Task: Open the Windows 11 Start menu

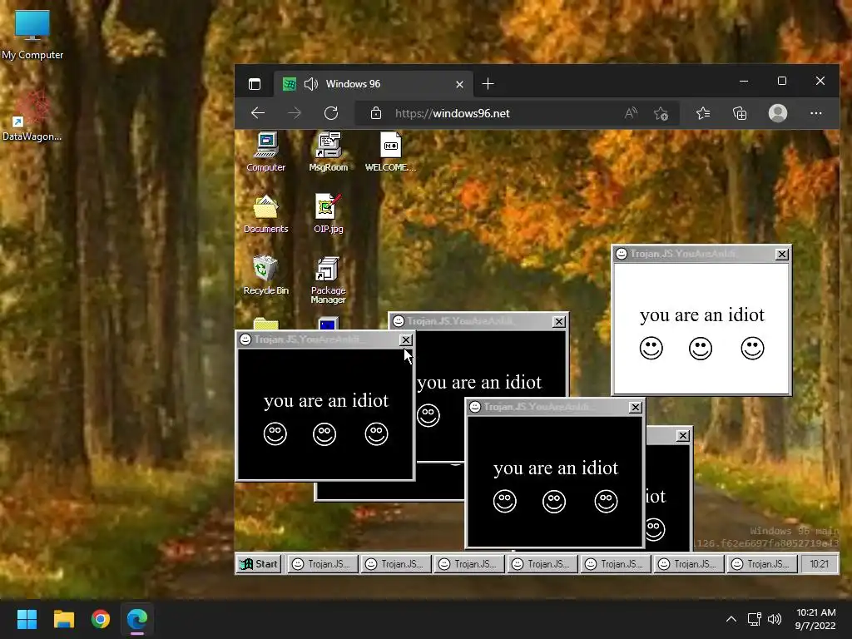Action: coord(27,619)
